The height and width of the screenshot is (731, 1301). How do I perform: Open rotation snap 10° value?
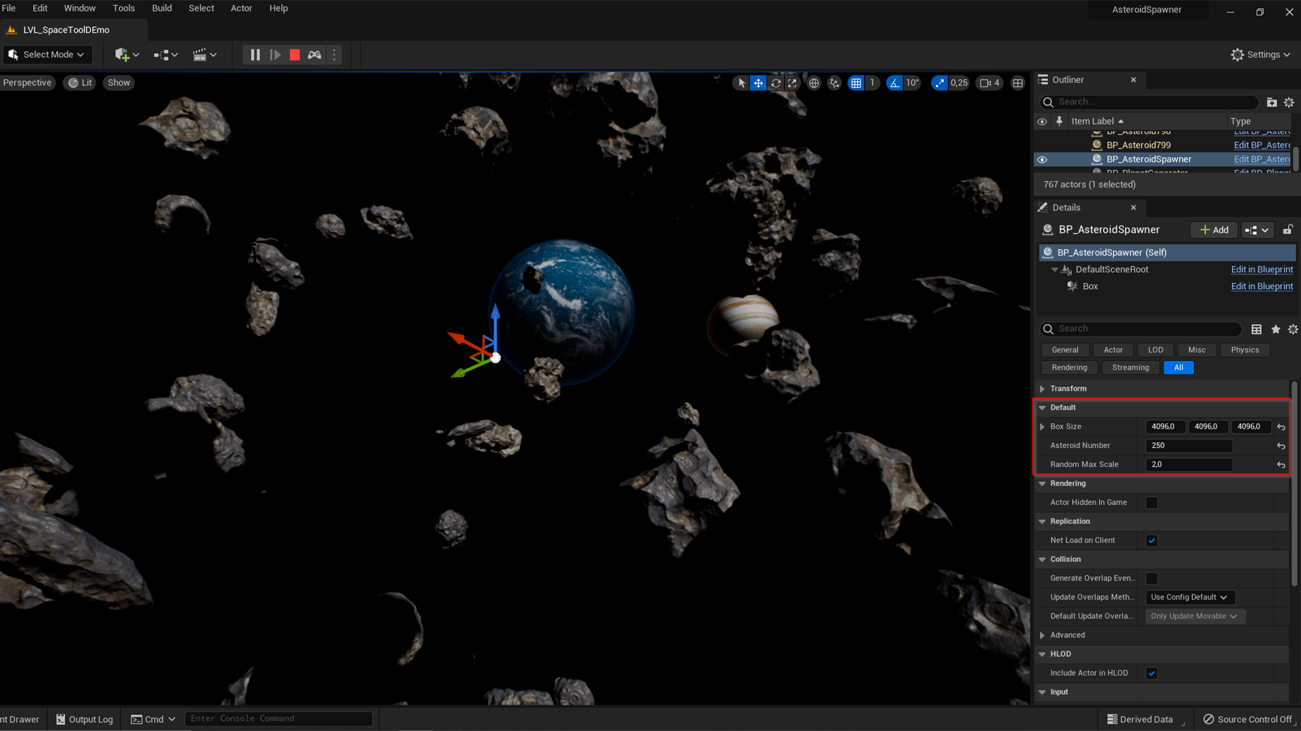click(912, 83)
